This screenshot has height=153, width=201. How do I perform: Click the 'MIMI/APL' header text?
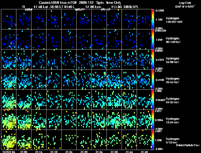131,7
